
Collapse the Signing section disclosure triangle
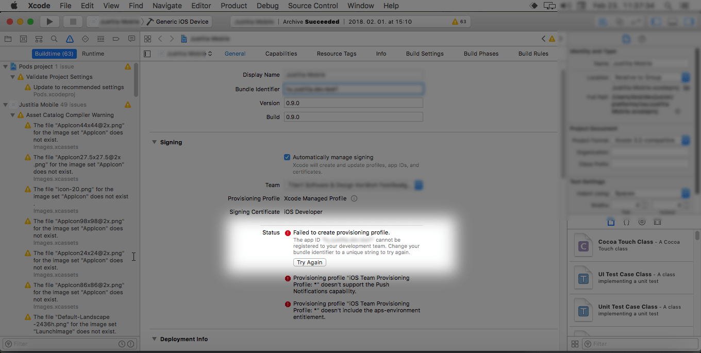click(154, 142)
